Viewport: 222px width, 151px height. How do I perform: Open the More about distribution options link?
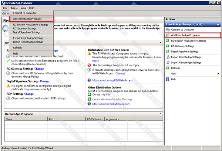pos(111,104)
